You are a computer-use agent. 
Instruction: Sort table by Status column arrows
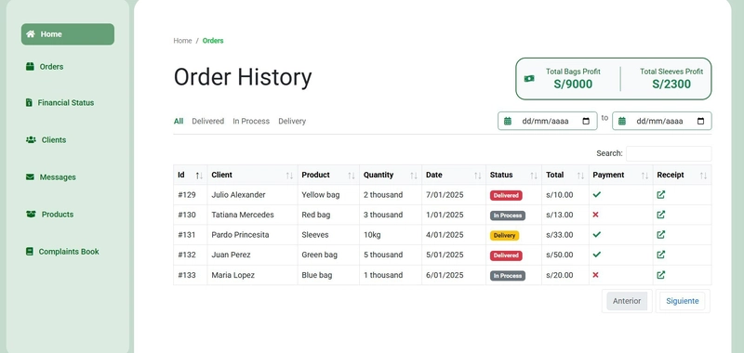click(533, 176)
